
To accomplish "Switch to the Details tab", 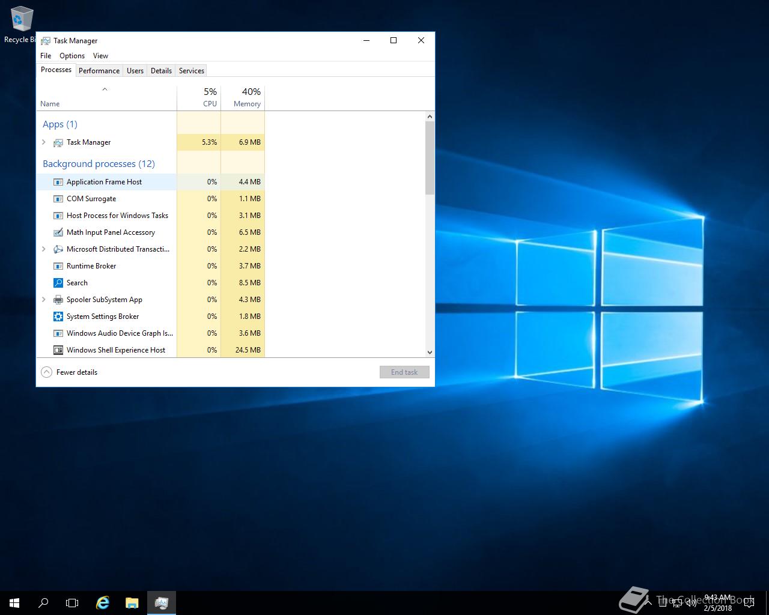I will coord(161,71).
